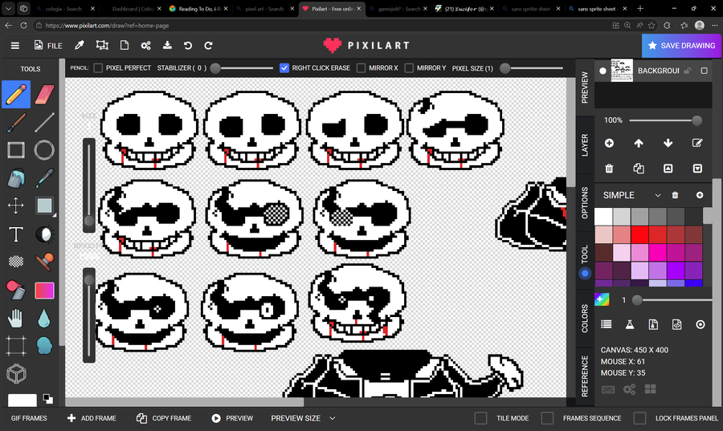
Task: Uncheck Right Click Erase
Action: 284,68
